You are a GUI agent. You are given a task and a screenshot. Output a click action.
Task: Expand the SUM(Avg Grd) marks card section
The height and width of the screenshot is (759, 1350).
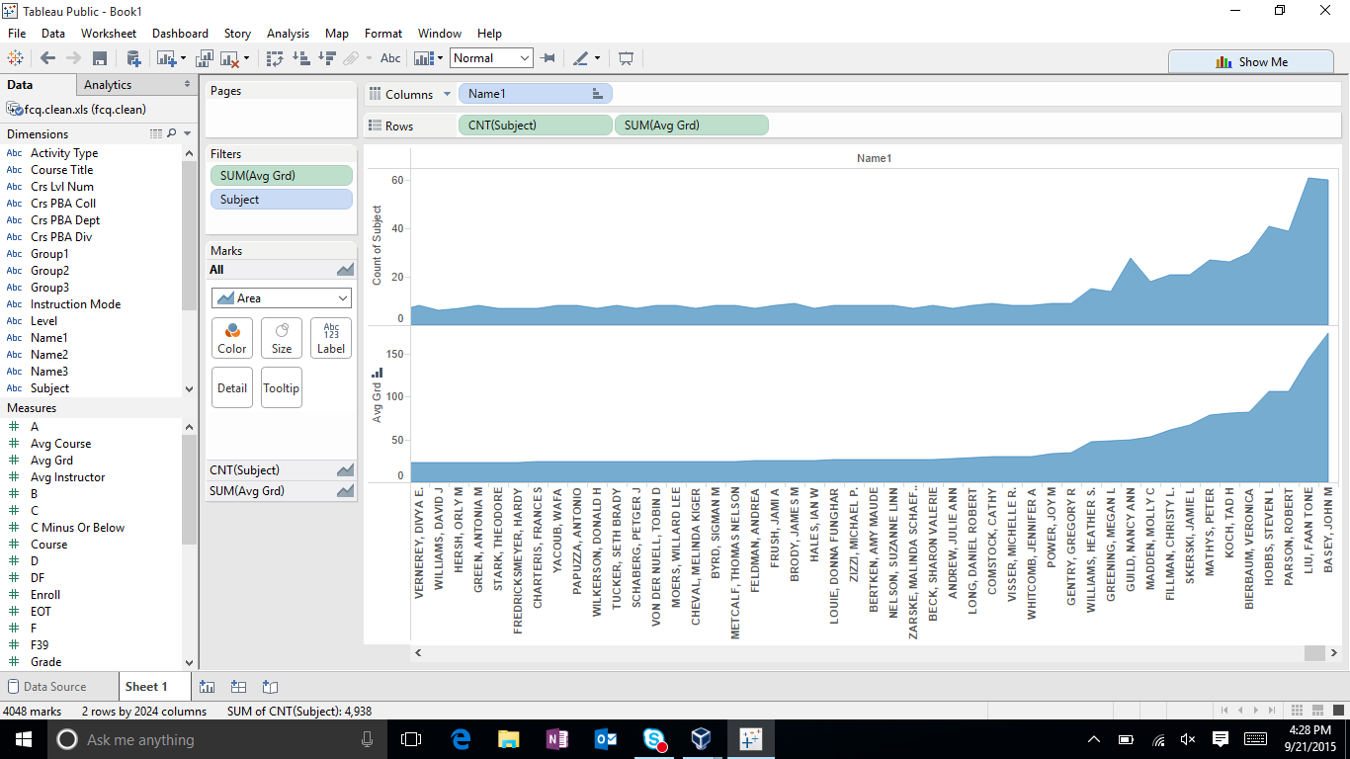[x=282, y=490]
